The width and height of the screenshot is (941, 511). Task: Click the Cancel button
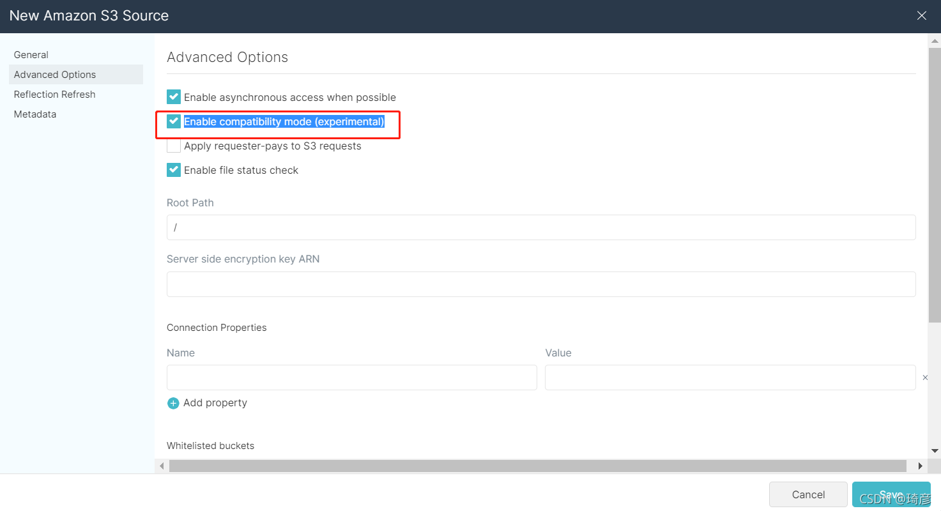point(808,494)
